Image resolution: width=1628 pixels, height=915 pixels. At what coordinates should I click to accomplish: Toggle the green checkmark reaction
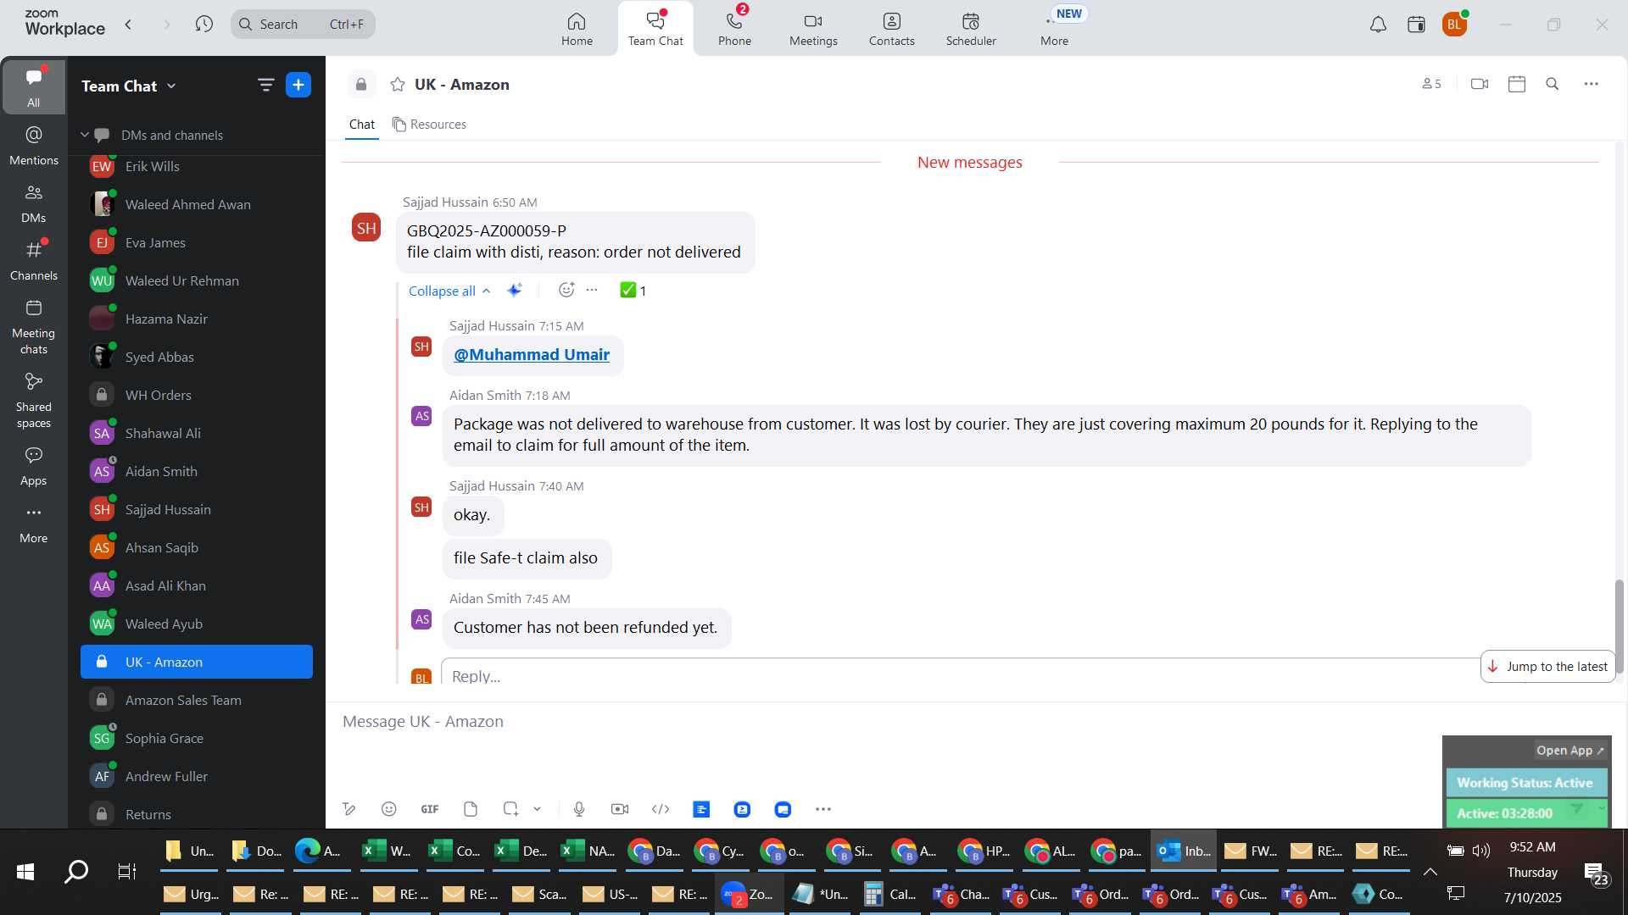click(633, 291)
